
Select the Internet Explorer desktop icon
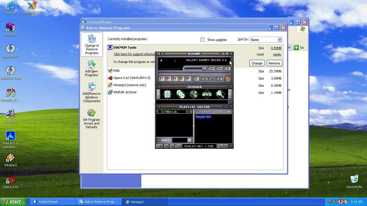click(x=11, y=8)
